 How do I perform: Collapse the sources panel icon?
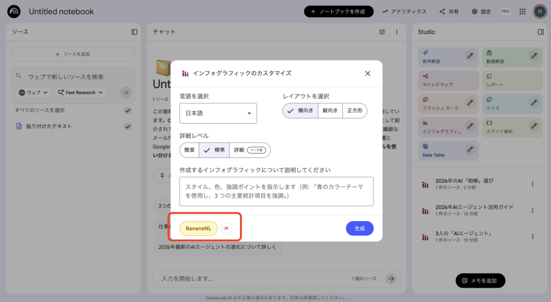click(x=135, y=32)
